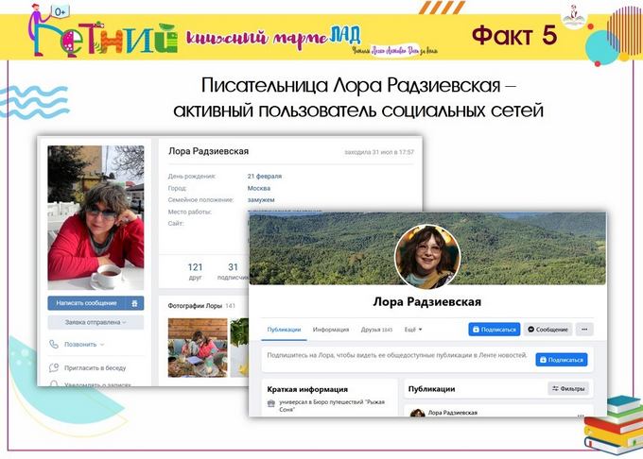Open first photo thumbnail under Фотографии Лоры
This screenshot has width=643, height=459.
coord(198,348)
